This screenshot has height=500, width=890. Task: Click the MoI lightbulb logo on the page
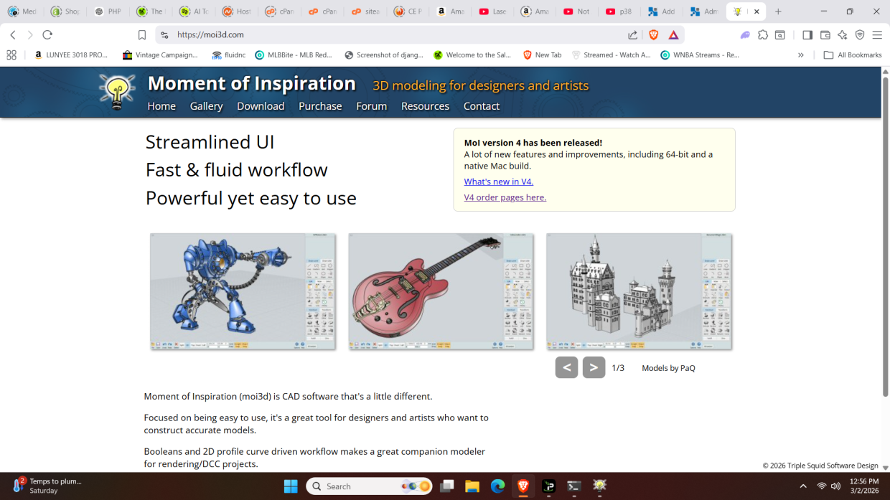point(117,91)
